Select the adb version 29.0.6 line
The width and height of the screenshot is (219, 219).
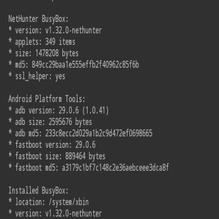[59, 111]
